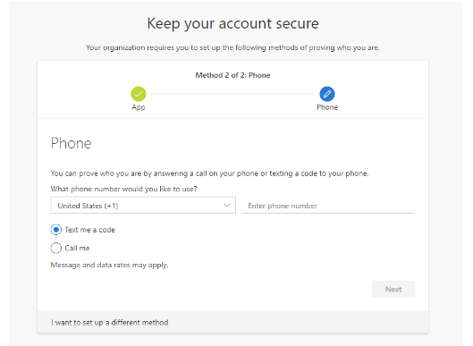
Task: Click the country code dropdown chevron arrow
Action: click(227, 206)
